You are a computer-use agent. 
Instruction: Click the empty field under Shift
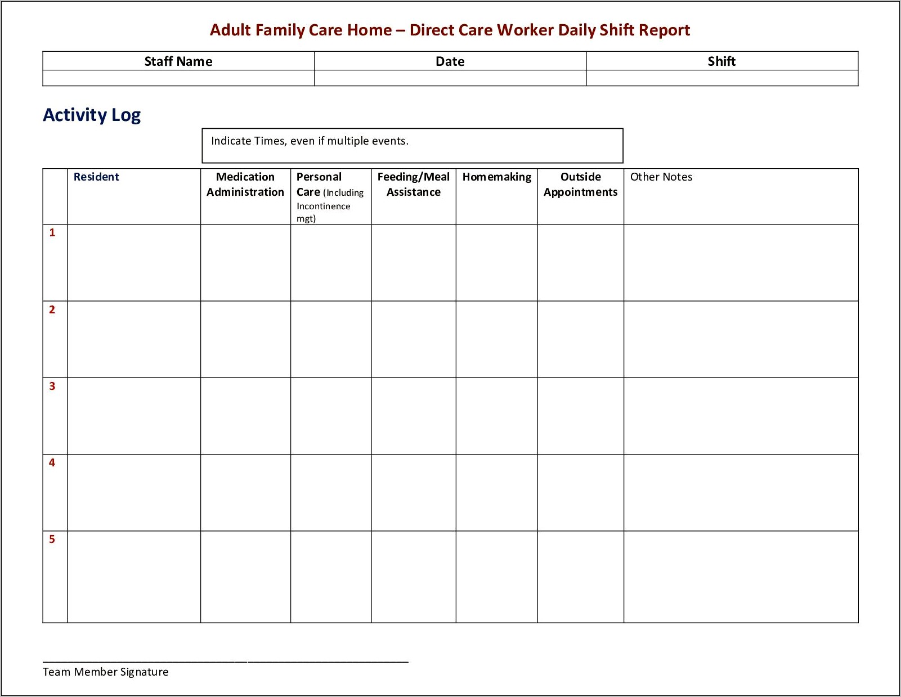point(722,78)
